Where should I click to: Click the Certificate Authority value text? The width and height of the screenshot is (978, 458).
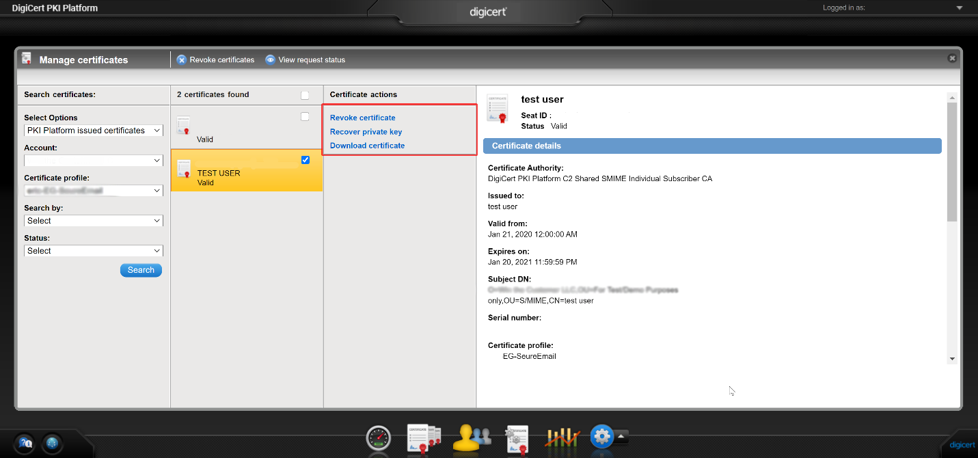coord(600,179)
